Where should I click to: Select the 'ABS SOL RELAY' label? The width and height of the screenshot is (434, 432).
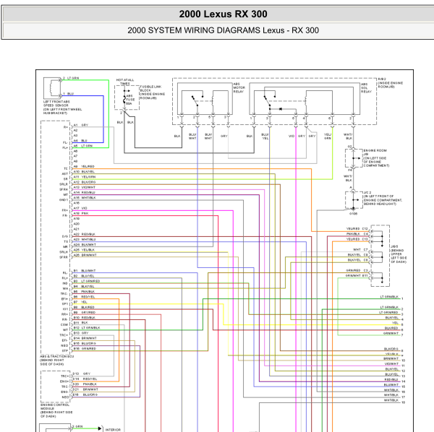click(366, 88)
